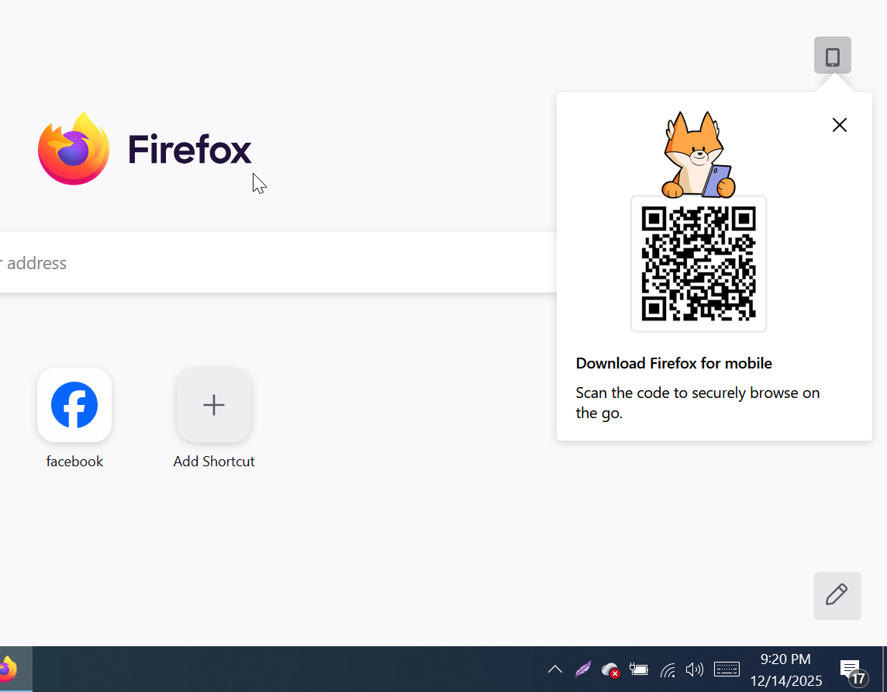The width and height of the screenshot is (887, 692).
Task: Open the Wi-Fi network tray icon
Action: tap(668, 670)
